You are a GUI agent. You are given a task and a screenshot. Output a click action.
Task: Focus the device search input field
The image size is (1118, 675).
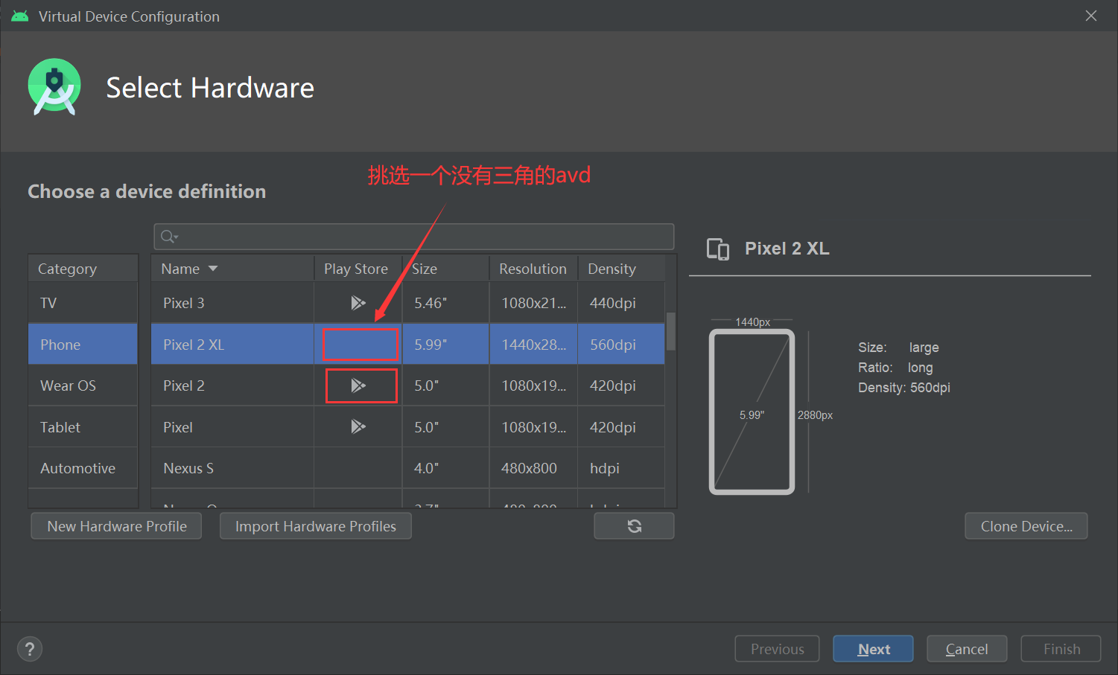point(414,237)
